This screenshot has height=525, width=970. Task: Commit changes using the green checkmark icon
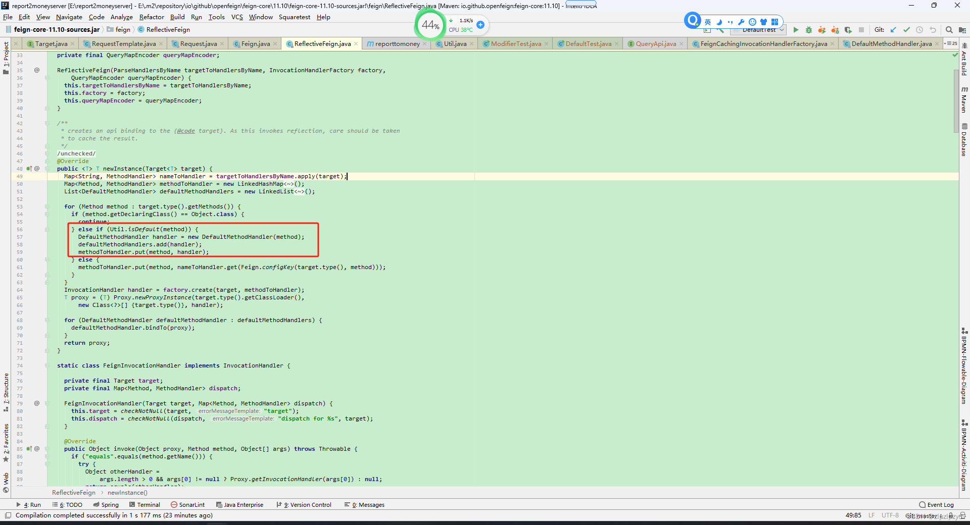pyautogui.click(x=907, y=30)
